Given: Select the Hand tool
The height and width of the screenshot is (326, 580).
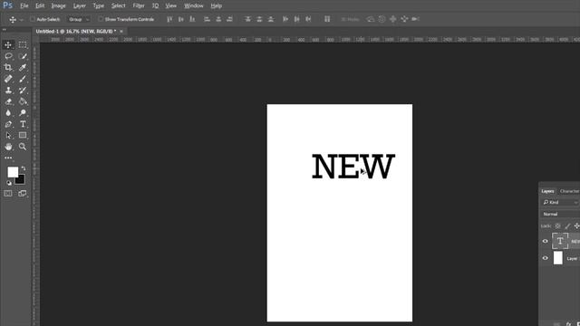Looking at the screenshot, I should (8, 147).
